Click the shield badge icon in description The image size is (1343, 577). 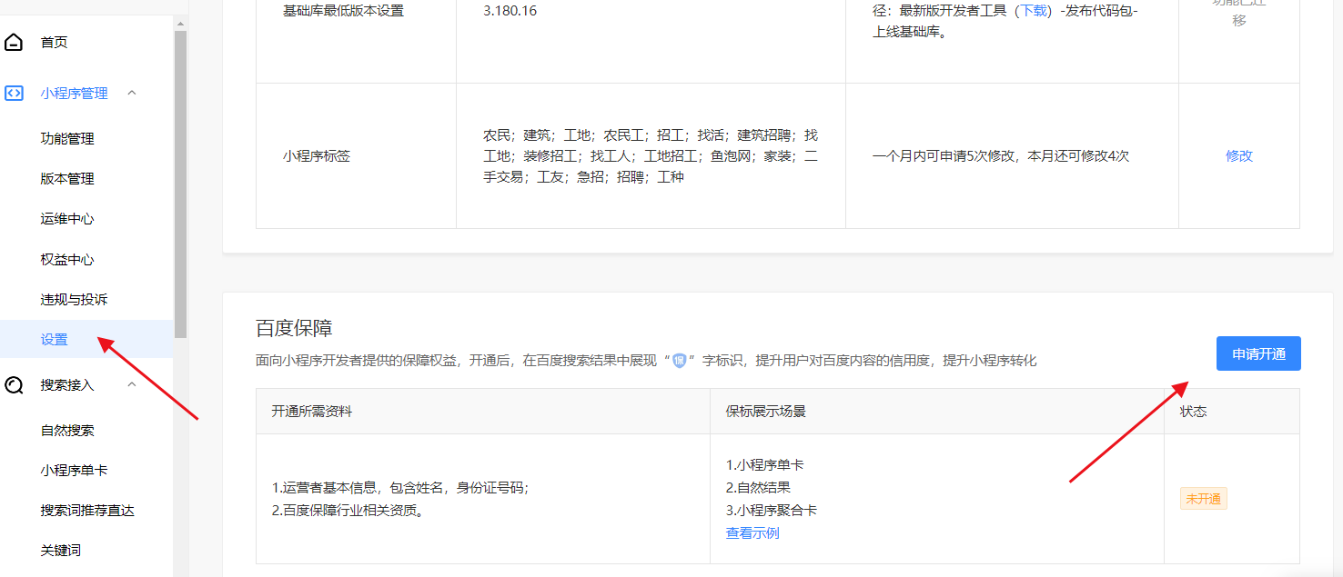[x=679, y=361]
